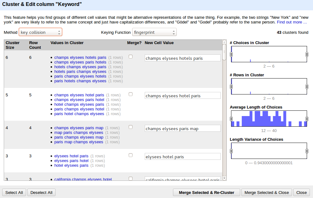Close the clustering dialog with the Close button

coord(301,192)
